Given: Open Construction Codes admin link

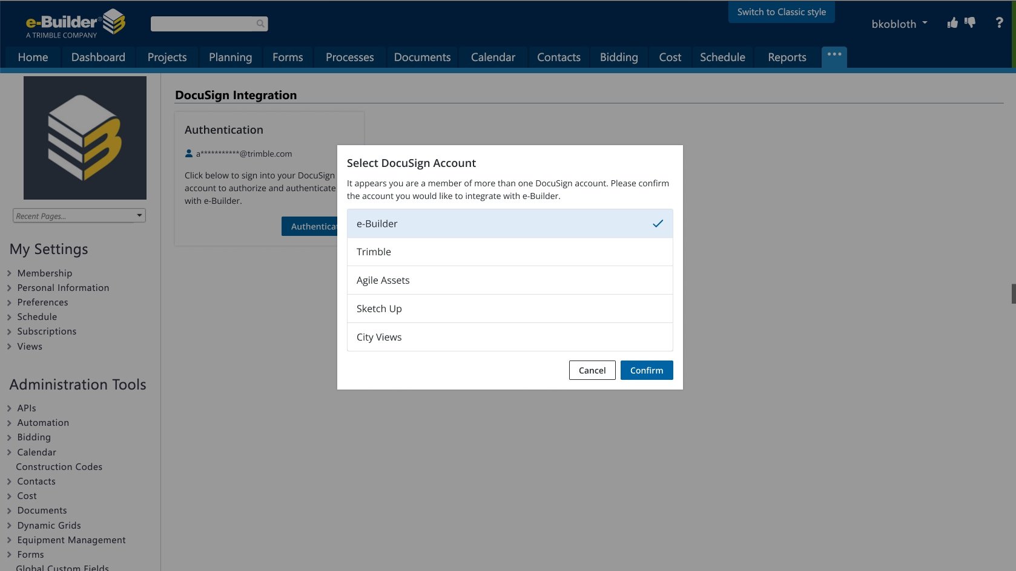Looking at the screenshot, I should pyautogui.click(x=59, y=467).
